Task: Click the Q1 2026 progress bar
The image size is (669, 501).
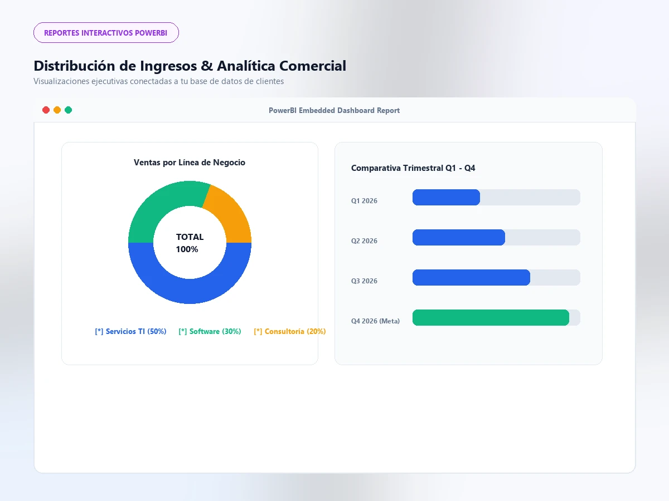Action: (x=496, y=197)
